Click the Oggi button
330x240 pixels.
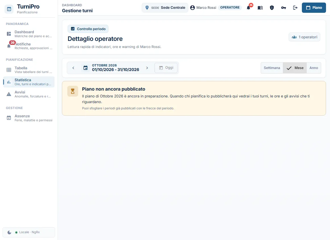coord(166,68)
